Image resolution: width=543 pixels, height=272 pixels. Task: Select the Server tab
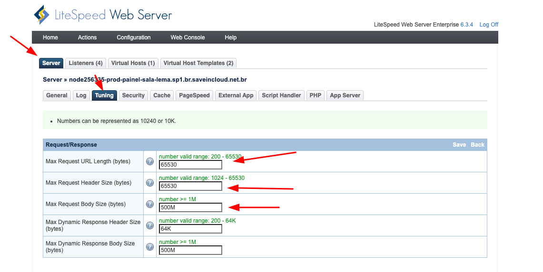pyautogui.click(x=51, y=63)
